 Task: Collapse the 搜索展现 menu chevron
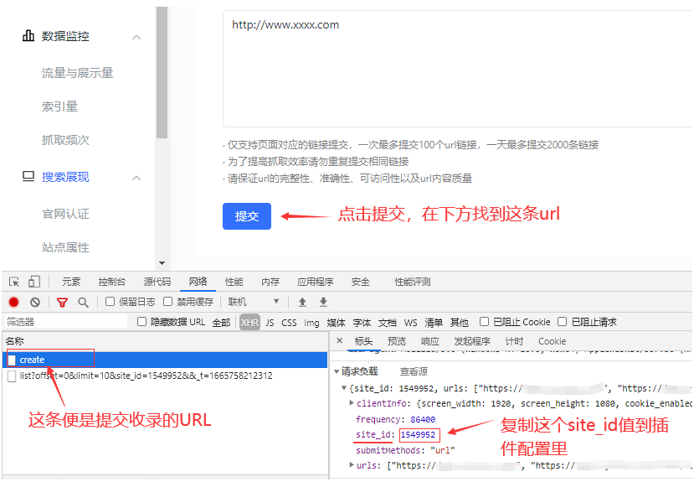(x=136, y=178)
